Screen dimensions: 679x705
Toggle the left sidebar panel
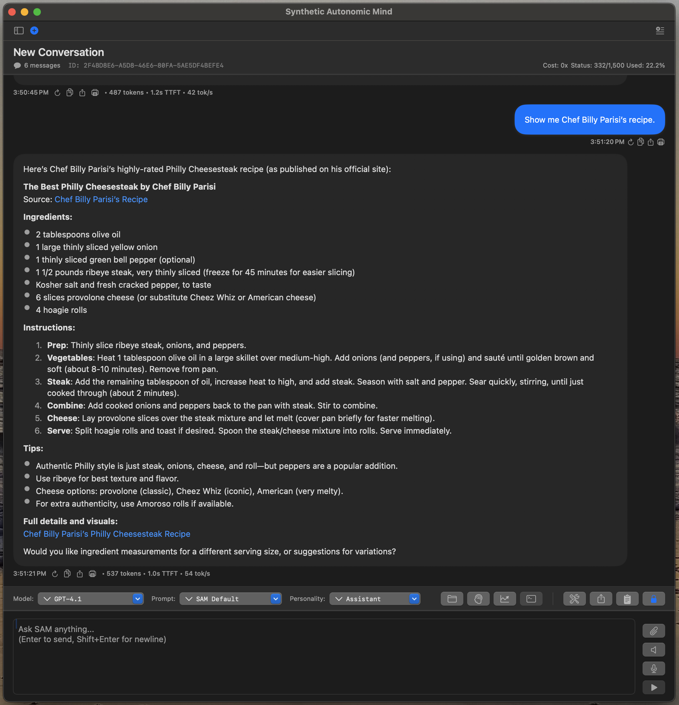click(x=19, y=31)
